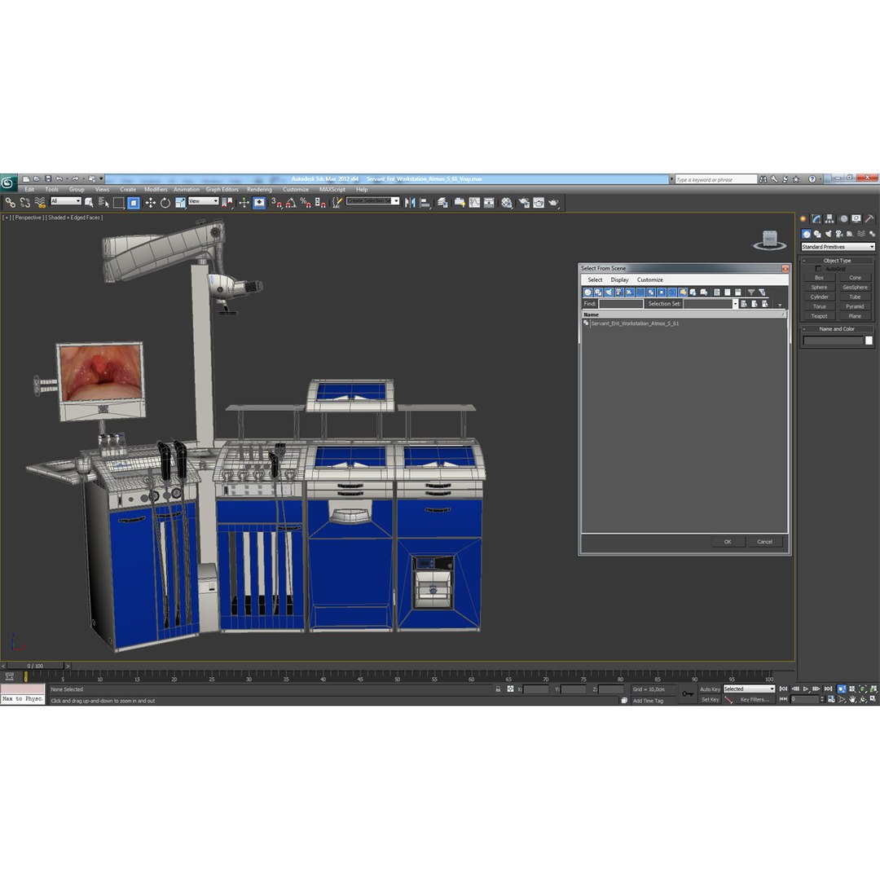Open the Quick Access toolbar dropdown arrow

pyautogui.click(x=102, y=179)
